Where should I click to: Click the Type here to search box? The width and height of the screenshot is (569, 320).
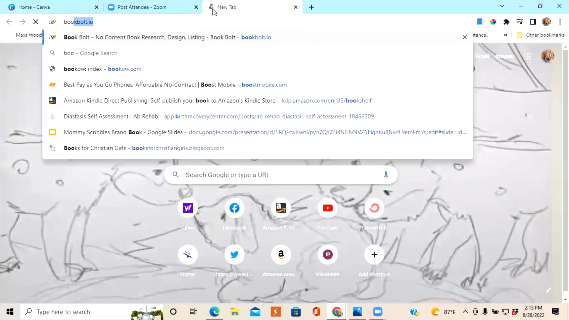(92, 312)
